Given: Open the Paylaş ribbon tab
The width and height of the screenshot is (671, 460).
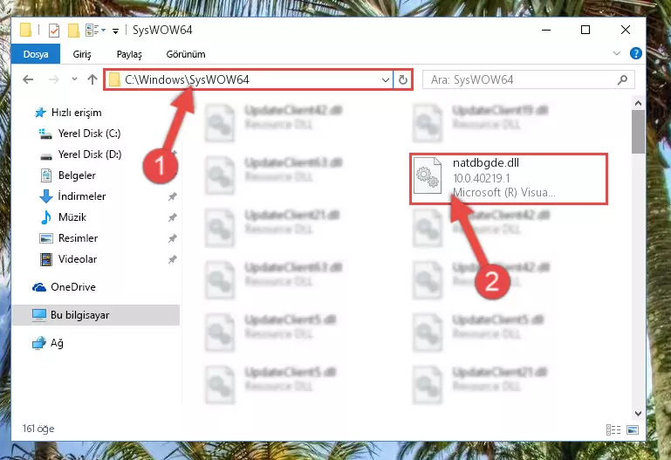Looking at the screenshot, I should (129, 54).
